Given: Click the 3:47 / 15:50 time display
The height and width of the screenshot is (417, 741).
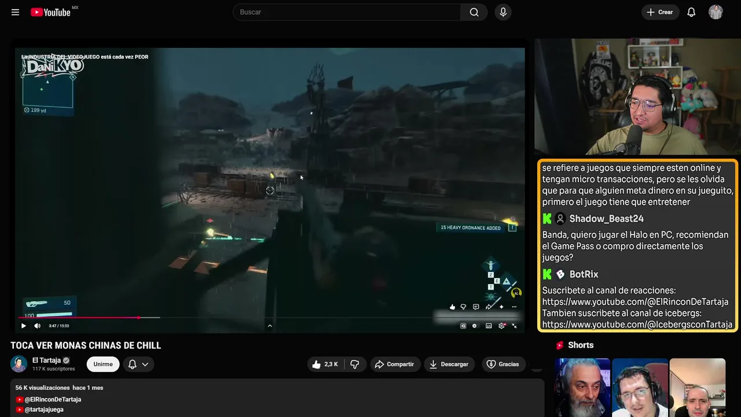Looking at the screenshot, I should click(59, 326).
